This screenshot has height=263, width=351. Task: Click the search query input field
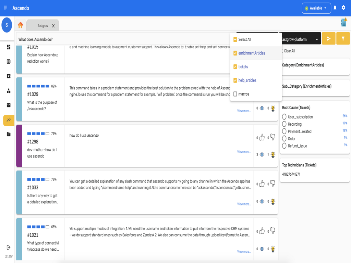pos(123,39)
